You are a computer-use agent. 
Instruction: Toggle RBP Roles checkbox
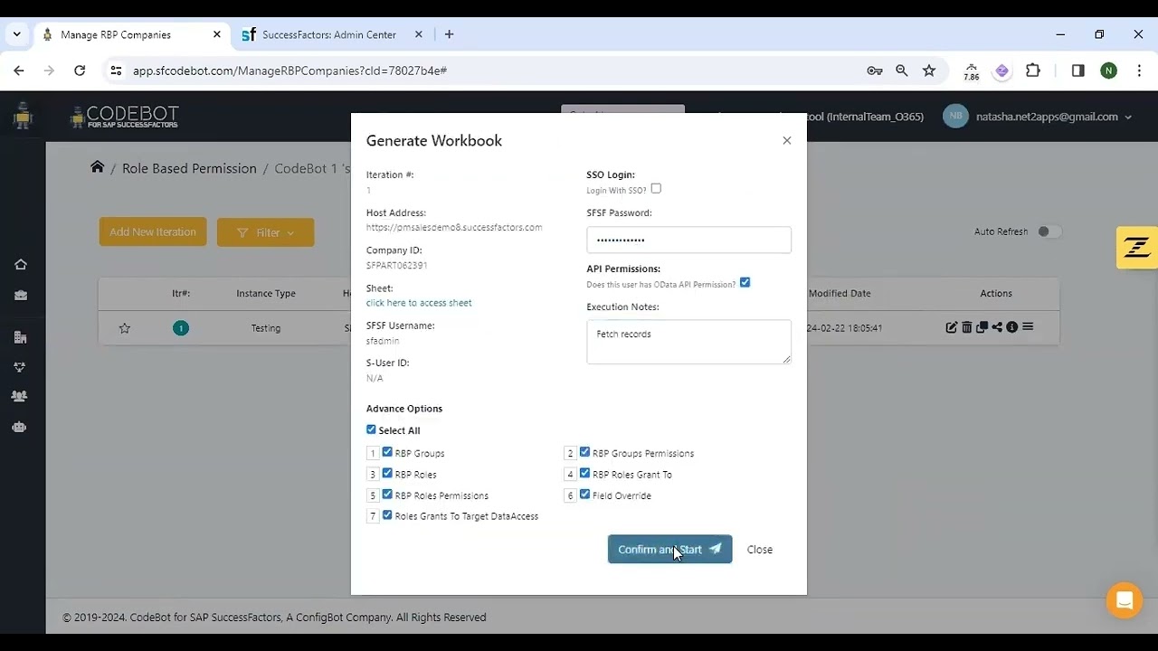tap(387, 473)
